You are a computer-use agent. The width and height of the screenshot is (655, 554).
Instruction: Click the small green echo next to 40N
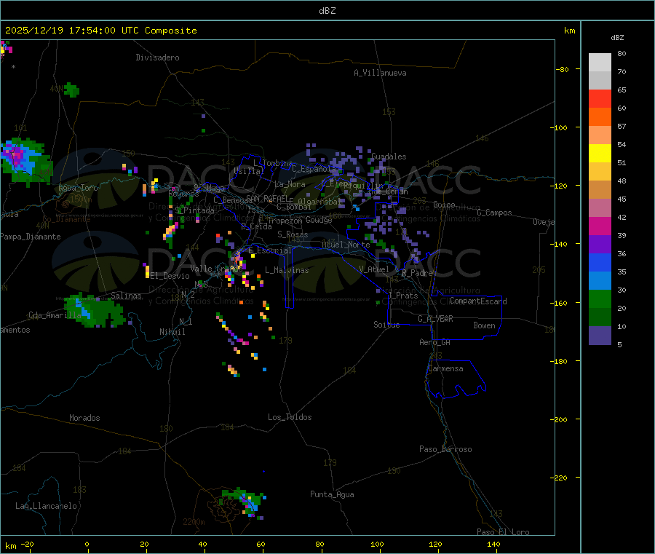(x=71, y=90)
